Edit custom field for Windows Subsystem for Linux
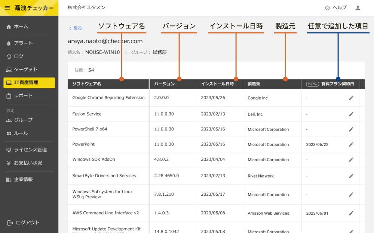The image size is (374, 233). pos(351,195)
